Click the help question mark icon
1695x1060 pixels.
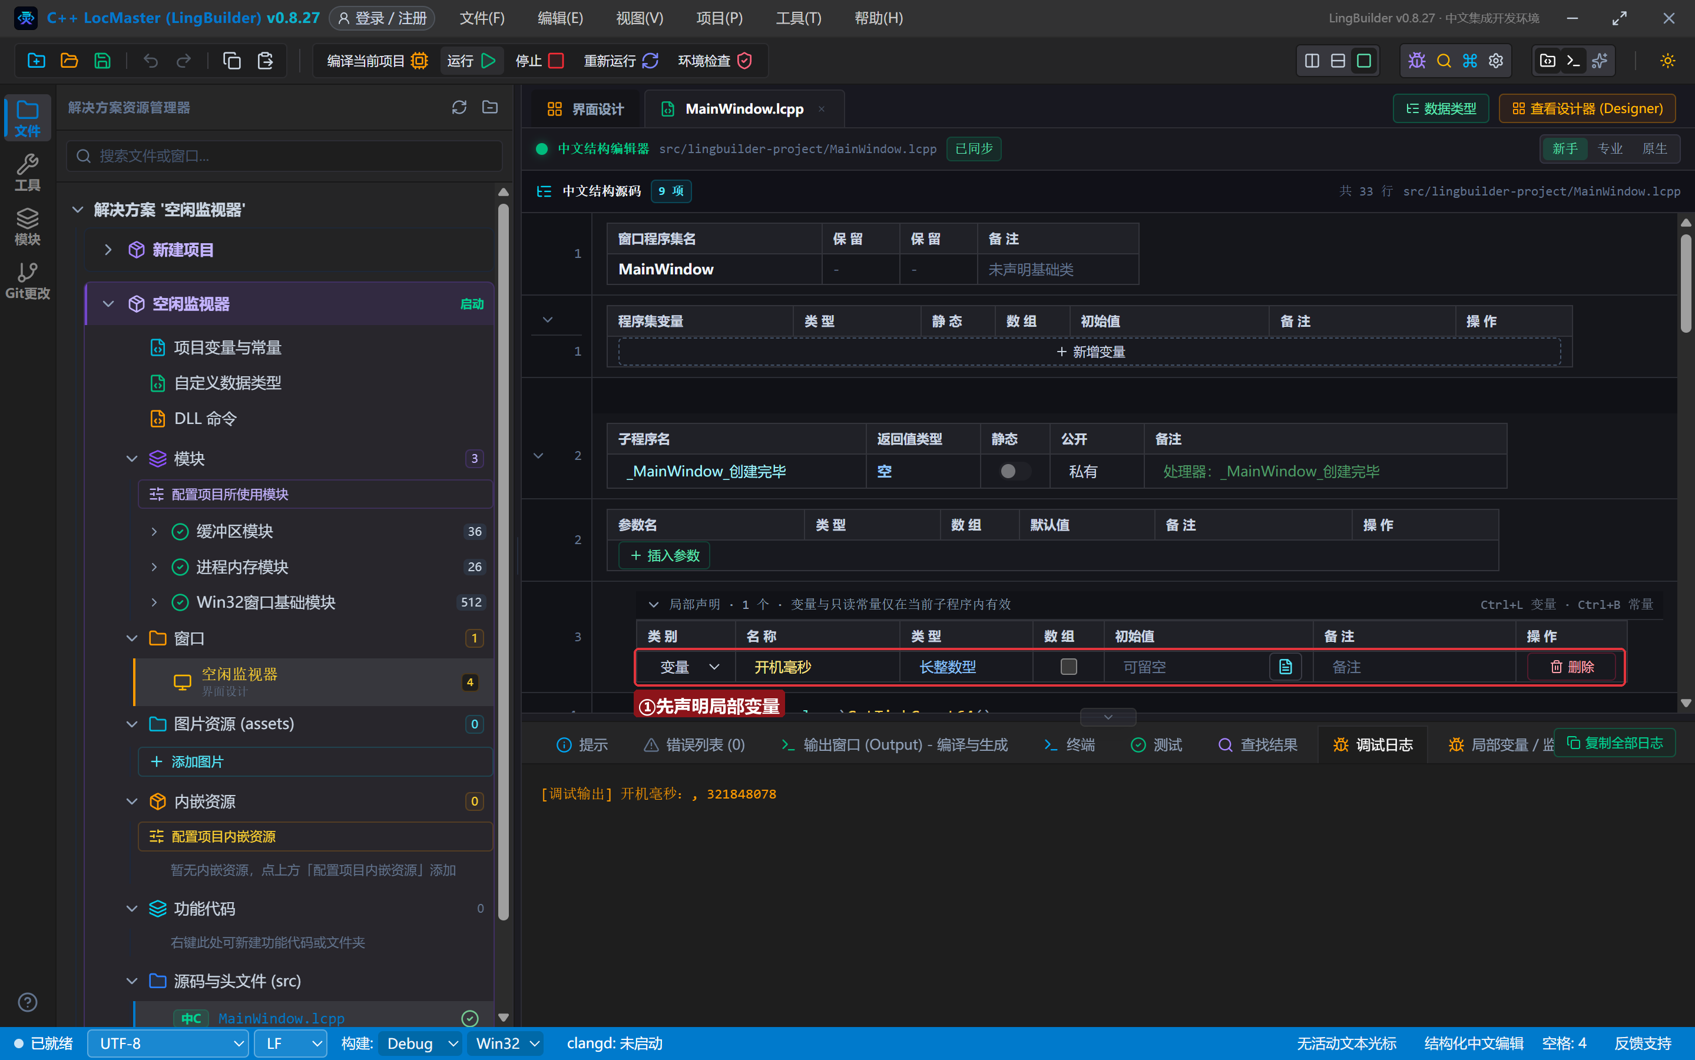pyautogui.click(x=27, y=1002)
